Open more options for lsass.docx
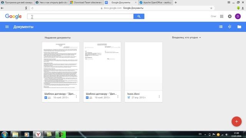 click(159, 97)
